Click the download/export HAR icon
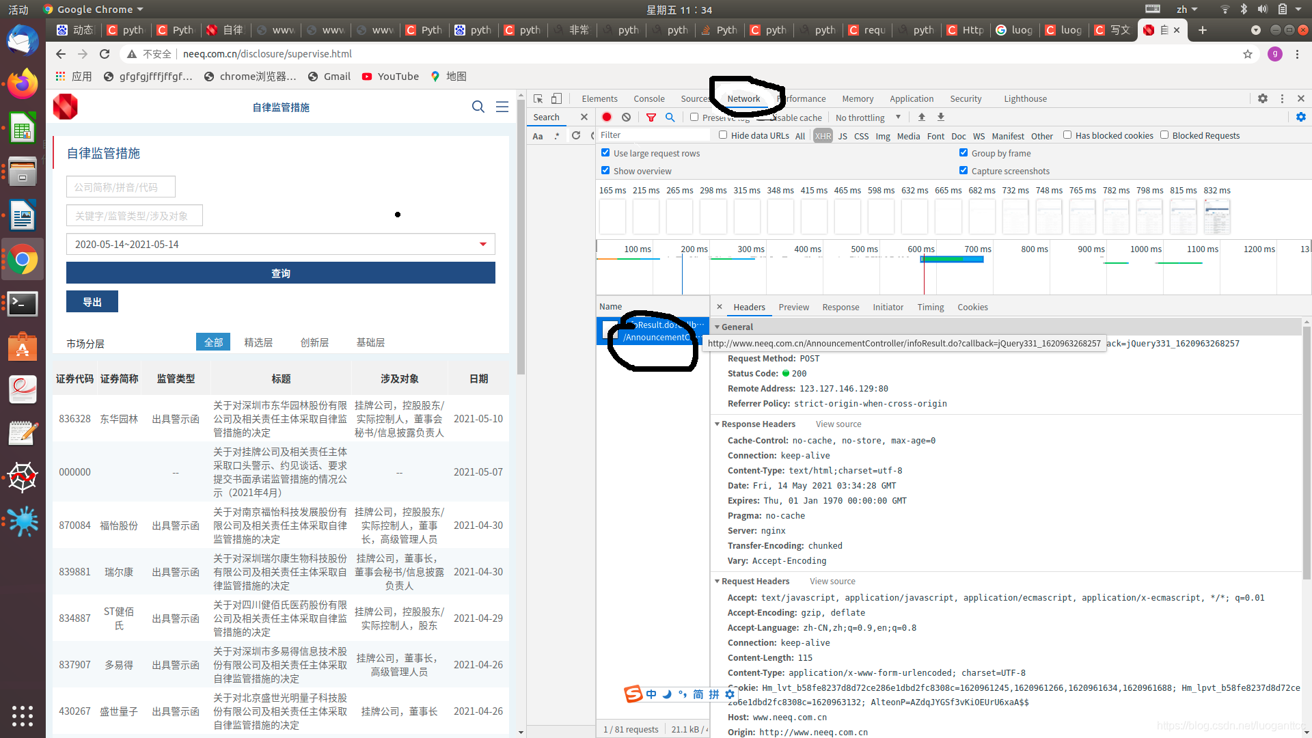 coord(941,117)
